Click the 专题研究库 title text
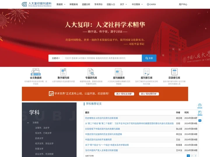The width and height of the screenshot is (210, 157). (x=91, y=78)
